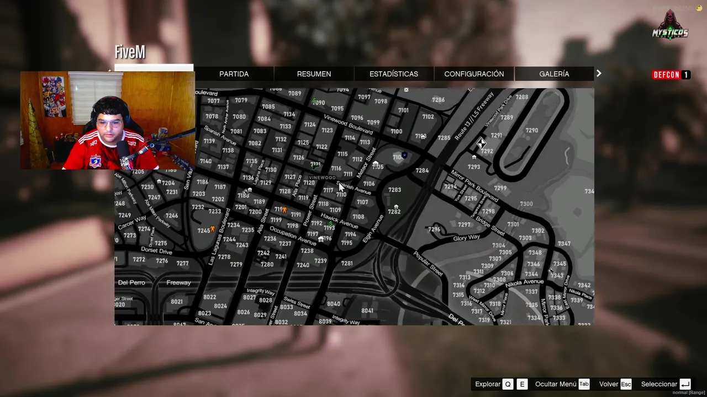The height and width of the screenshot is (397, 707).
Task: Show more menu tabs with right arrow
Action: click(599, 73)
